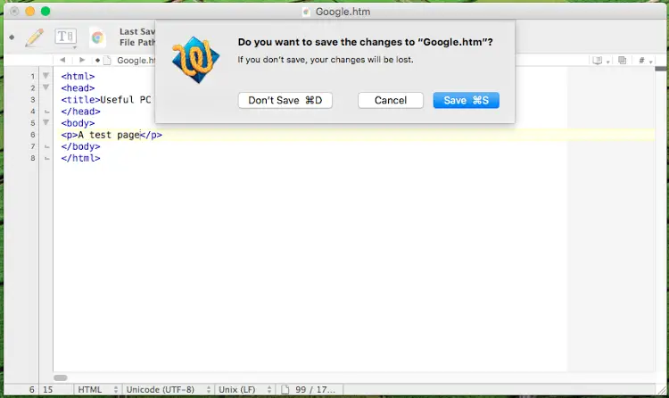Preview the file with the Chrome icon
The width and height of the screenshot is (669, 398).
coord(97,37)
